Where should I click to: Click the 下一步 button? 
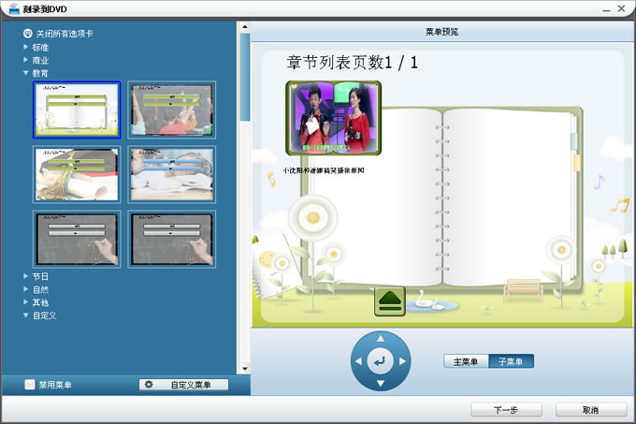(506, 410)
